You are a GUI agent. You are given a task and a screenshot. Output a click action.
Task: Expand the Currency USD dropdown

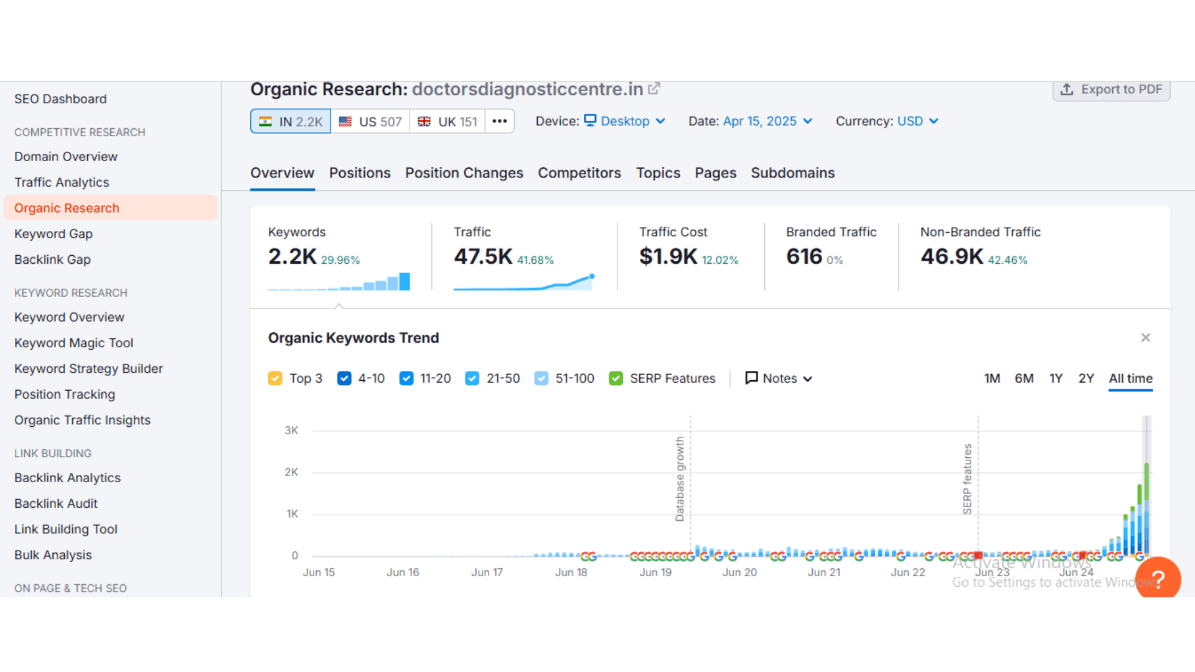coord(910,121)
